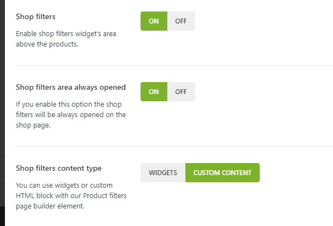
Task: Click Shop filters content type label
Action: point(59,168)
